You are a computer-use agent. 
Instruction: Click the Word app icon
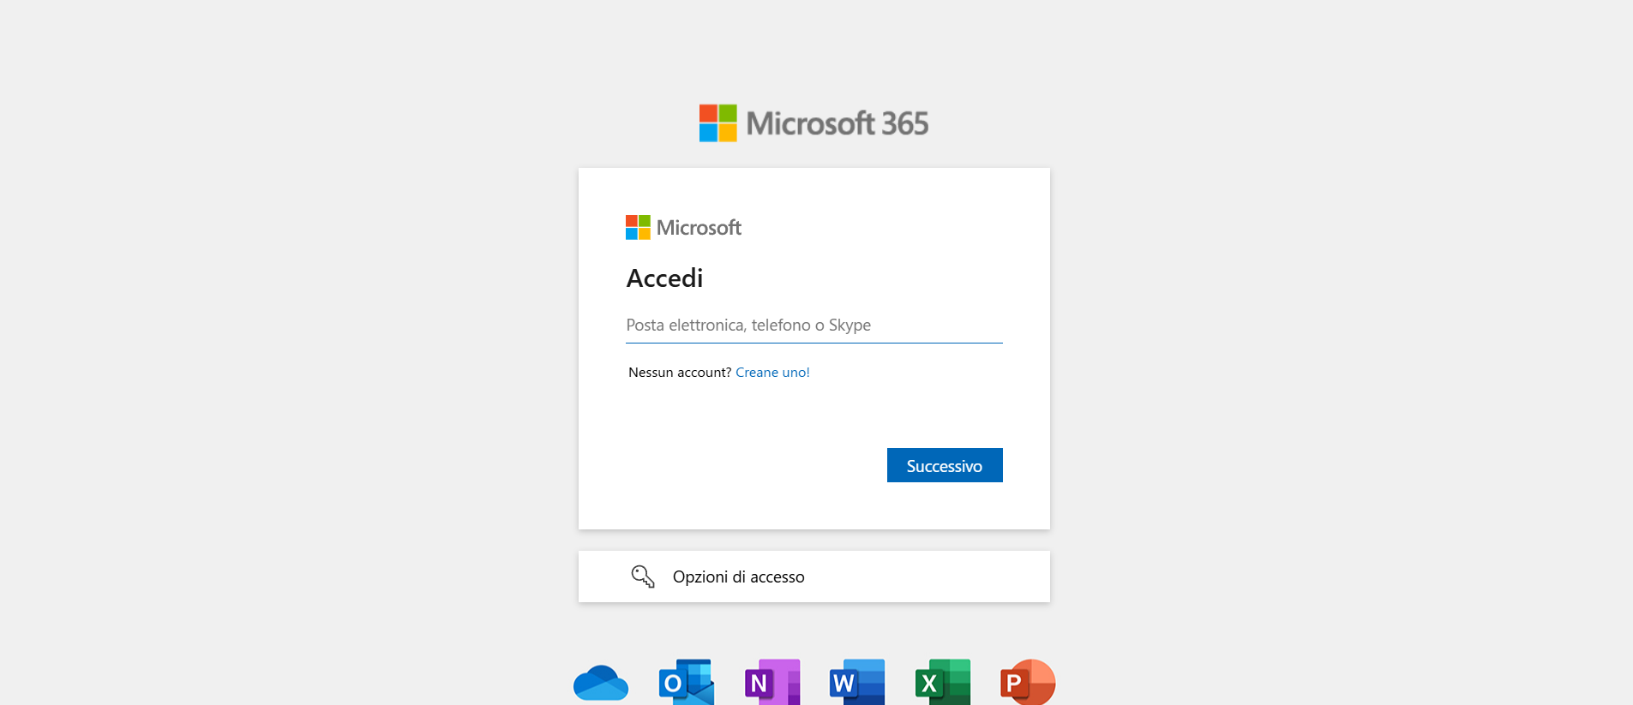857,682
